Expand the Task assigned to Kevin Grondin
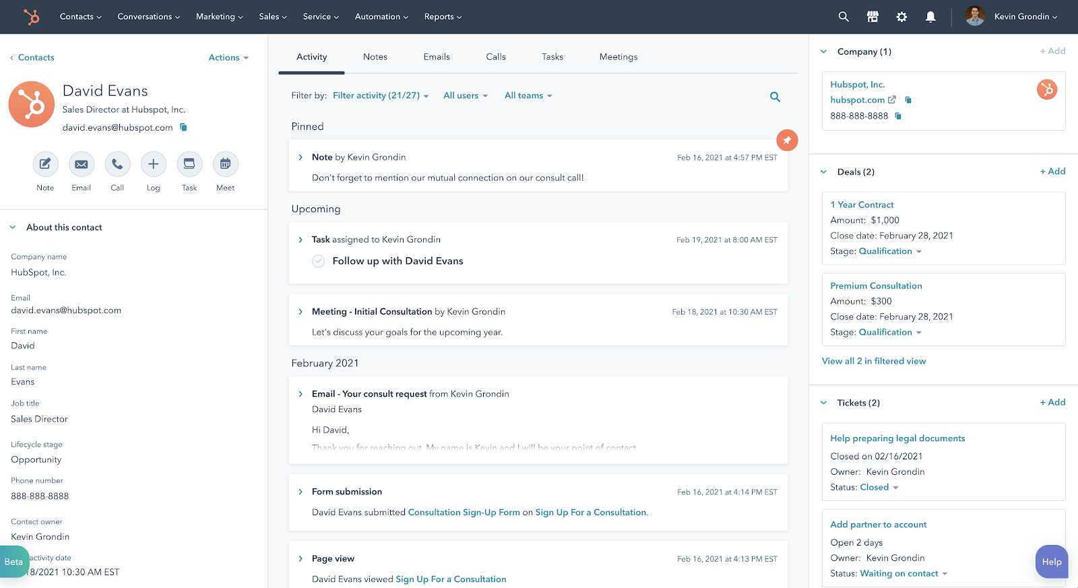 (x=300, y=240)
